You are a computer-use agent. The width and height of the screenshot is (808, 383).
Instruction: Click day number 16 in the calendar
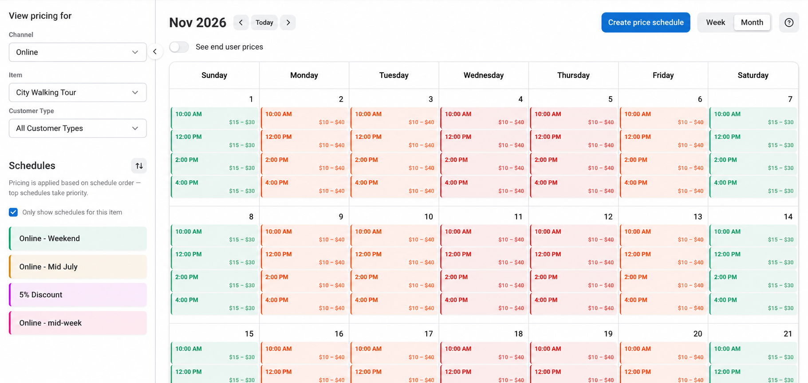[339, 334]
